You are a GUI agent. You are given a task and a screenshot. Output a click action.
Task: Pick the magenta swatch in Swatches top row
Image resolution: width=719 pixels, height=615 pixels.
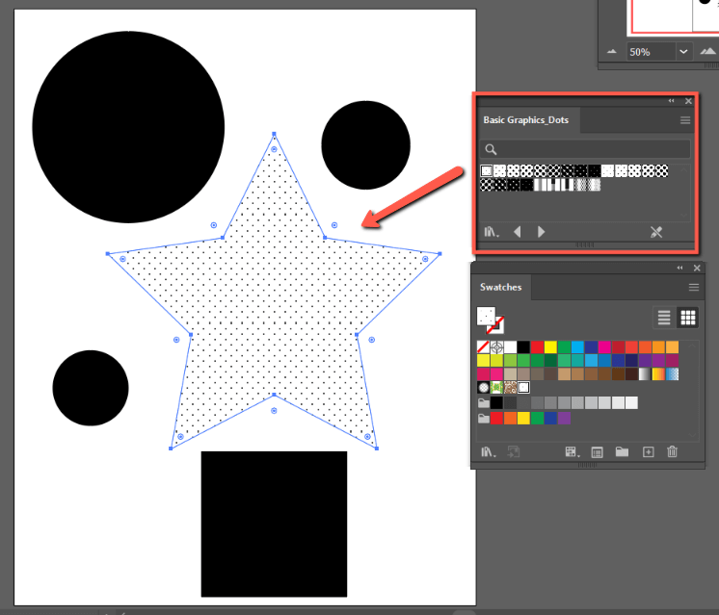pyautogui.click(x=604, y=347)
